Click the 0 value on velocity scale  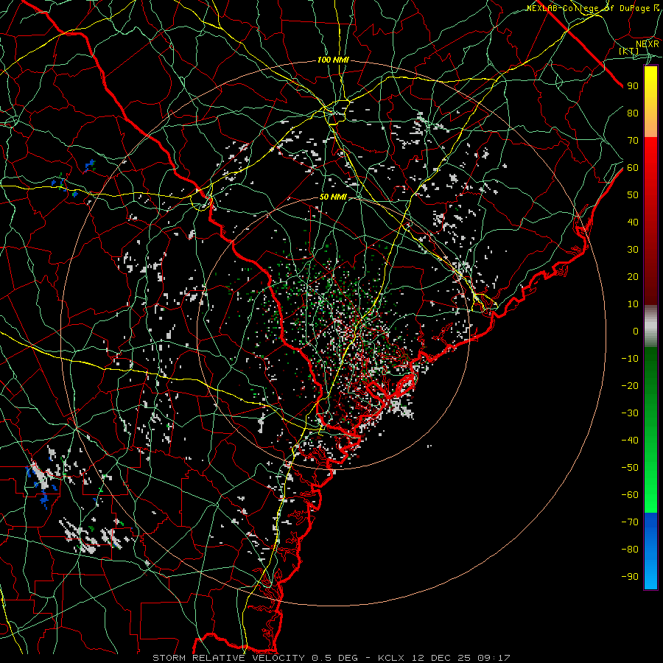pos(636,331)
